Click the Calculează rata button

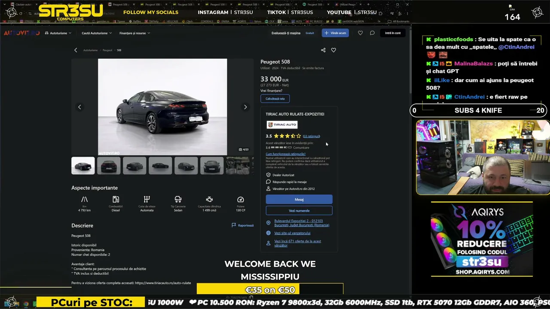point(275,99)
